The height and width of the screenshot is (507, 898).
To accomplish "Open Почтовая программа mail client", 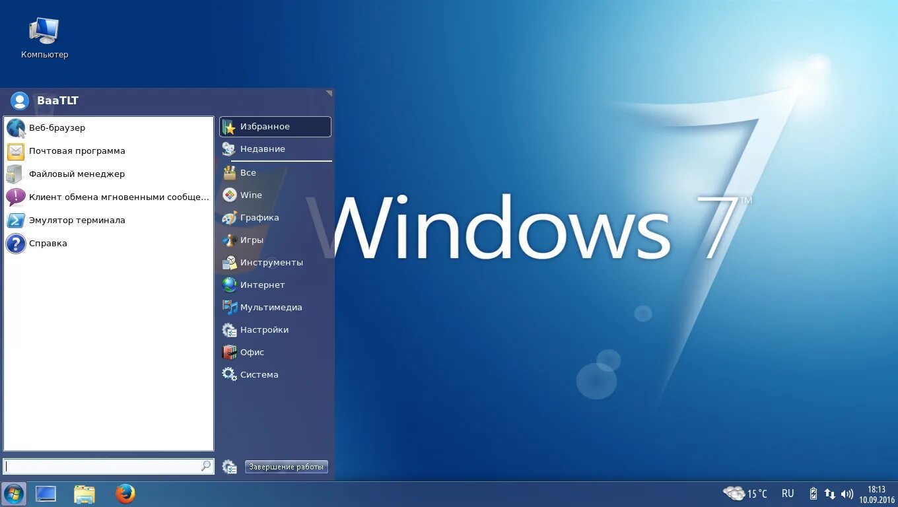I will (108, 151).
